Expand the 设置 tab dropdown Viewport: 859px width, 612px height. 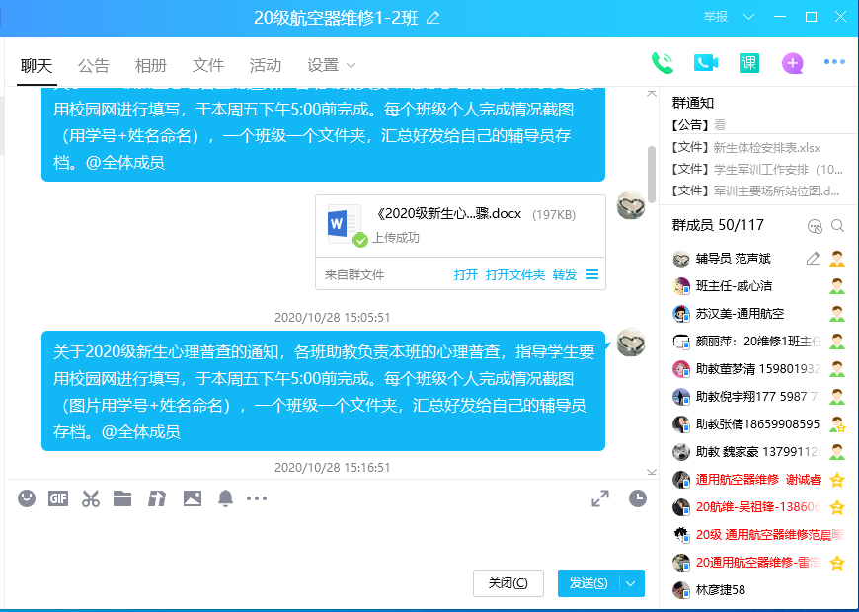pyautogui.click(x=351, y=66)
